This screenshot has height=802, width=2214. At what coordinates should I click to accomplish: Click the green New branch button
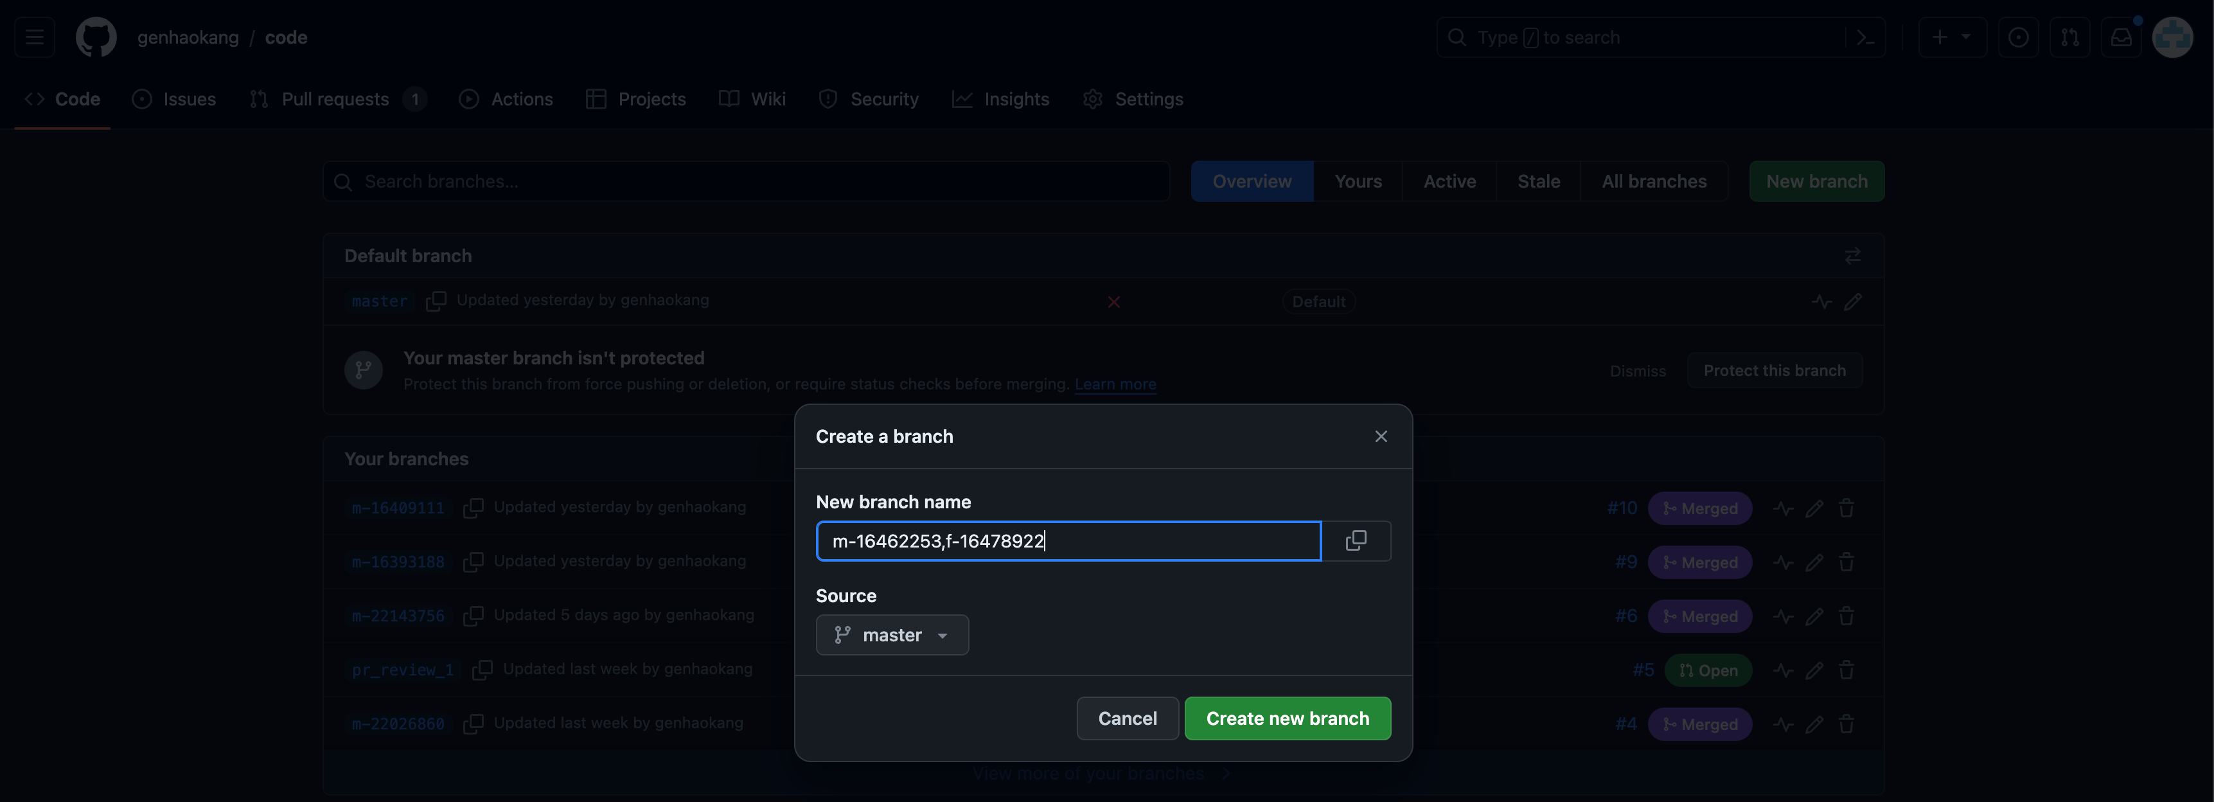[x=1816, y=181]
